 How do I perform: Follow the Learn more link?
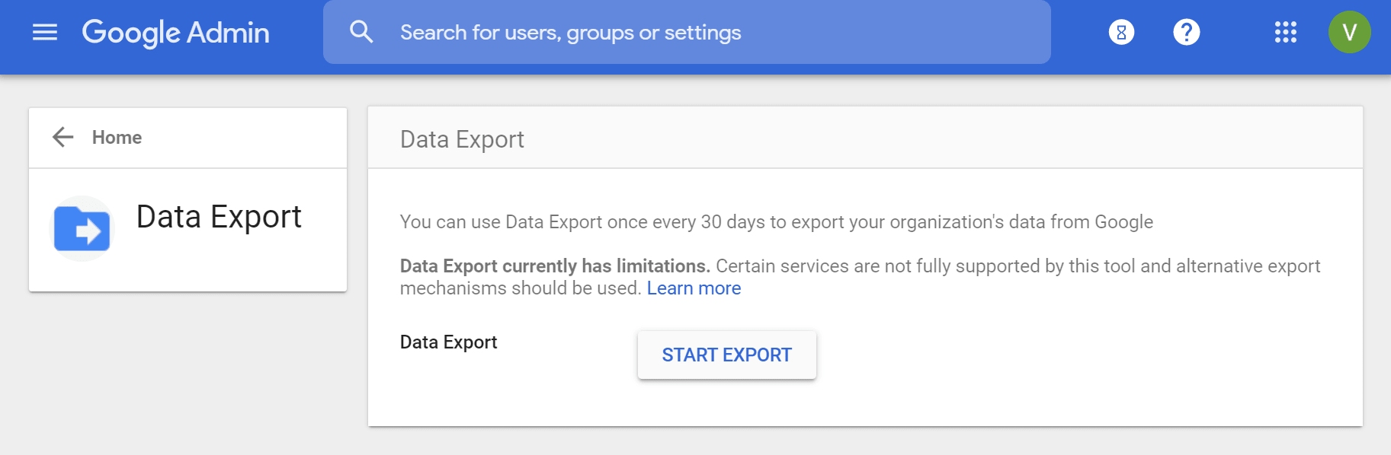tap(694, 288)
